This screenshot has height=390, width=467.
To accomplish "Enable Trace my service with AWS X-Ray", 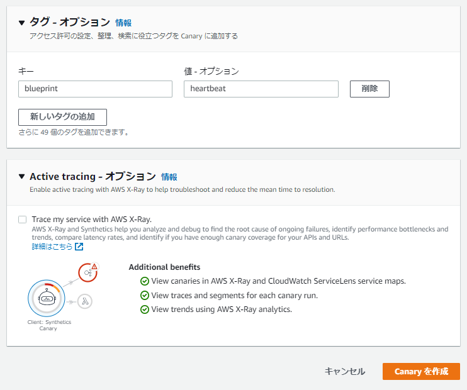I will point(22,220).
